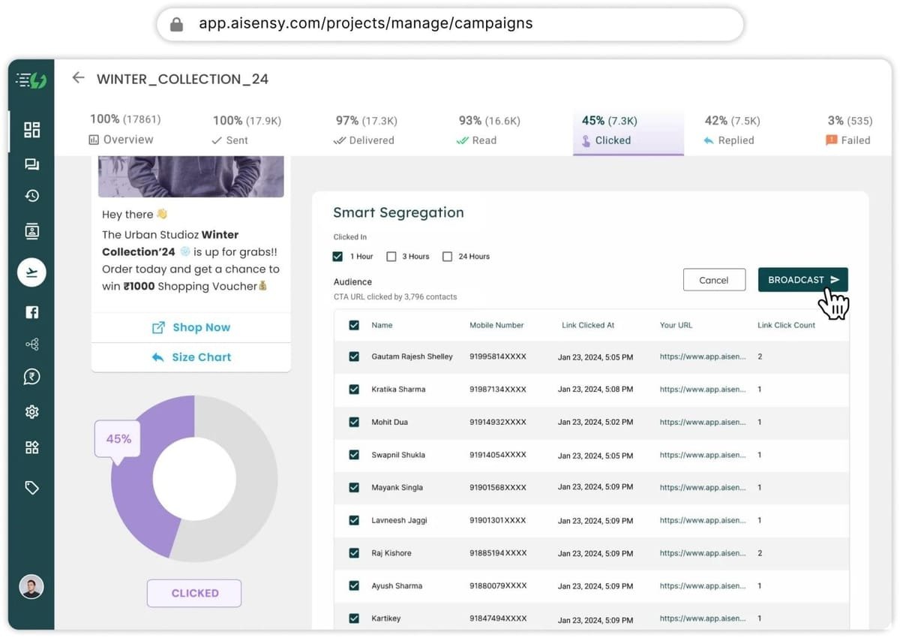Click the user profile avatar
This screenshot has width=900, height=638.
(x=31, y=586)
